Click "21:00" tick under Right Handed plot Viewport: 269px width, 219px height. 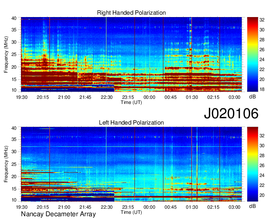tap(64, 97)
